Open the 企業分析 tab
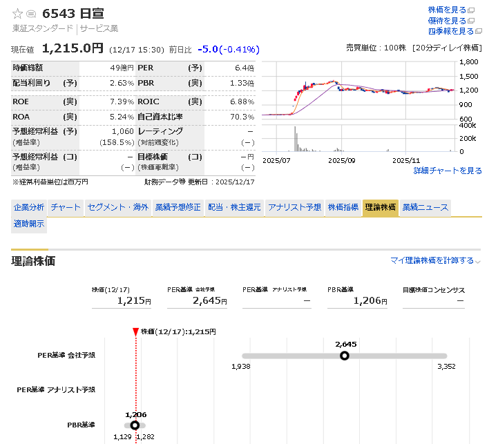This screenshot has width=498, height=444. (x=28, y=207)
